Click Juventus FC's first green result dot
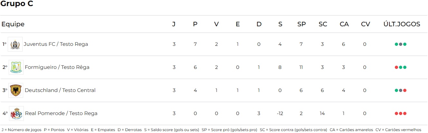 396,44
